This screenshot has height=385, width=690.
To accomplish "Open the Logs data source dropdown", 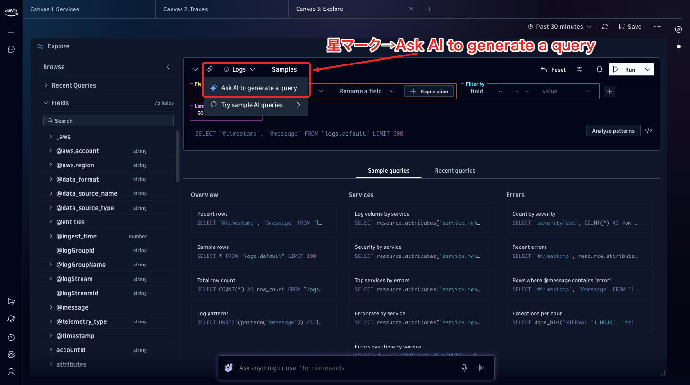I will coord(239,69).
